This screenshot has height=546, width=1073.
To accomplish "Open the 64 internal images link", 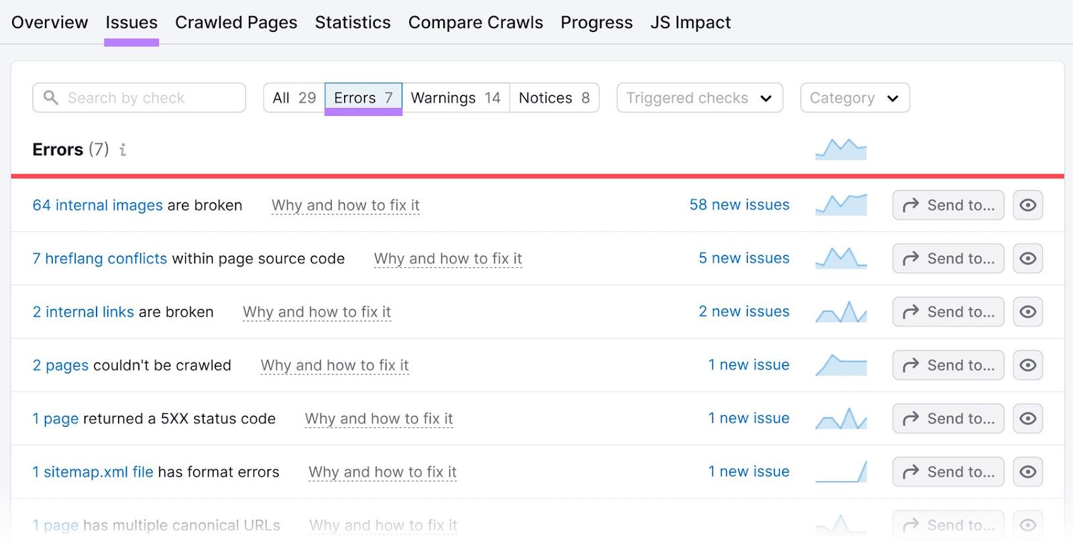I will (98, 205).
